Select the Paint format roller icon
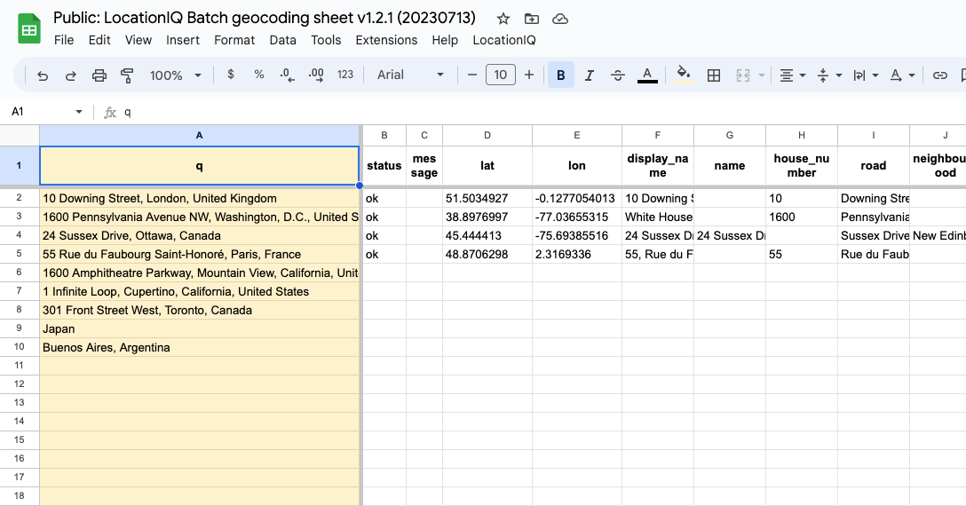Screen dimensions: 966x506 pyautogui.click(x=127, y=75)
